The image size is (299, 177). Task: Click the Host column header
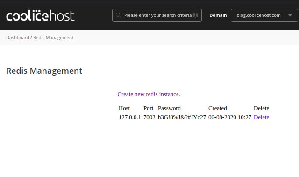[x=124, y=108]
